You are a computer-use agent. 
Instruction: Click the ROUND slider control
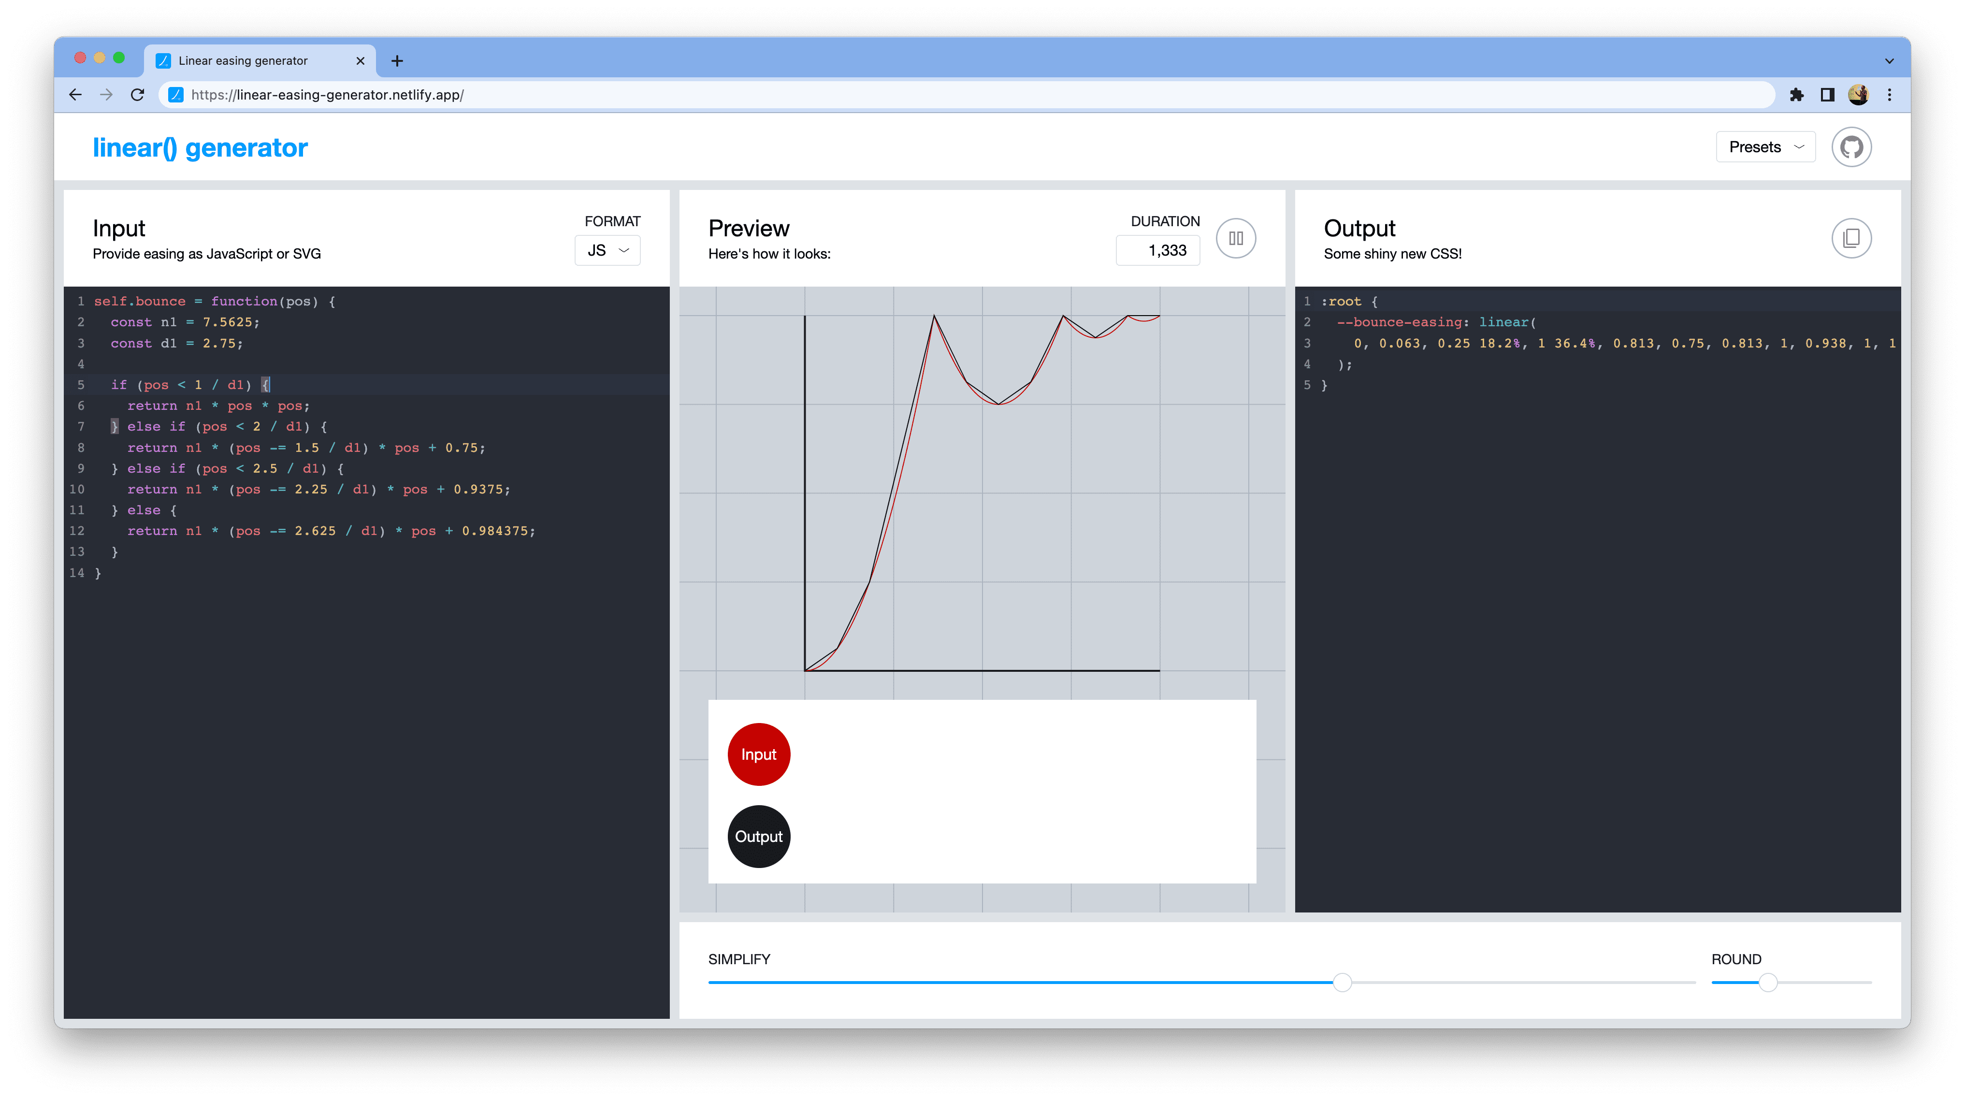pyautogui.click(x=1768, y=983)
